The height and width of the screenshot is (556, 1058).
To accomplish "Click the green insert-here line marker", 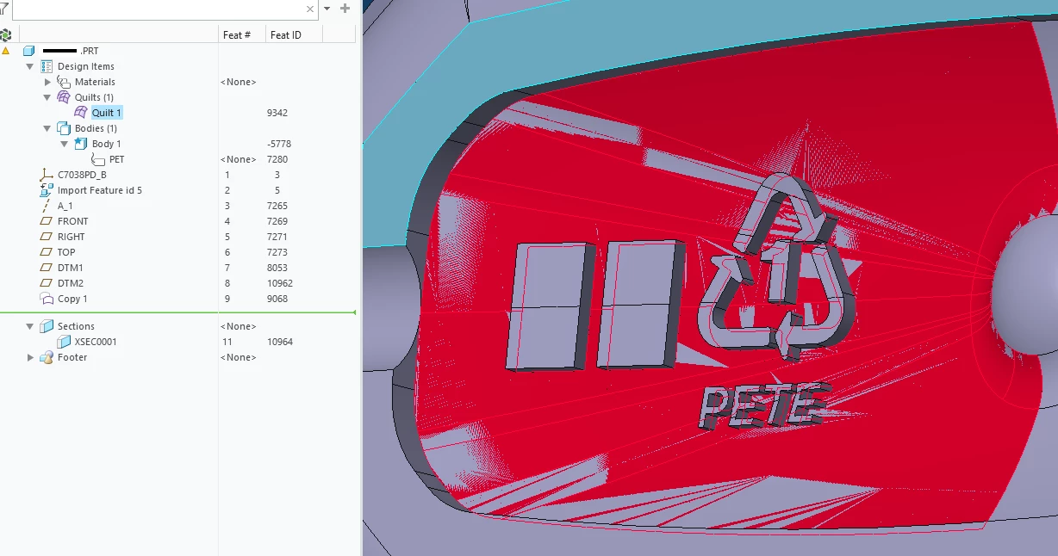I will pos(177,312).
